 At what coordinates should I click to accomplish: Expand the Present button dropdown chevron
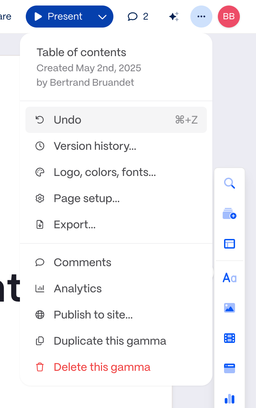(102, 16)
